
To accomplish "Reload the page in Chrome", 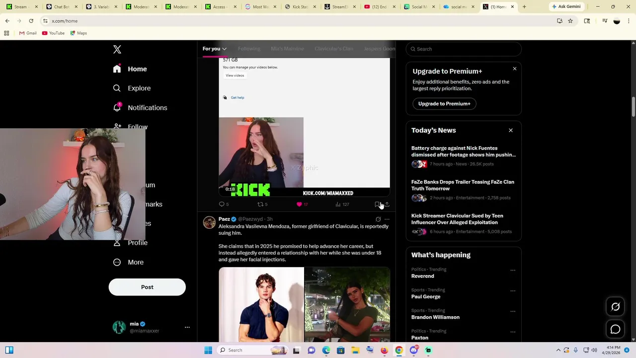I will click(31, 21).
